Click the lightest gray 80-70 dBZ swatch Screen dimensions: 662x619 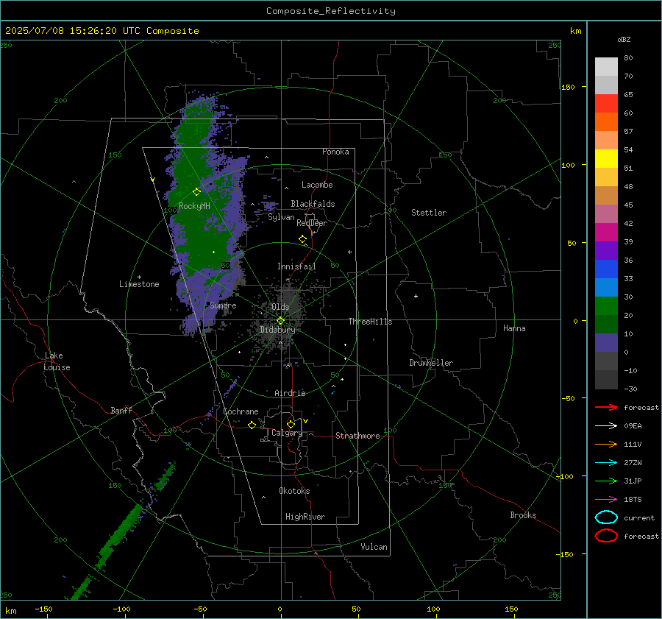coord(606,67)
